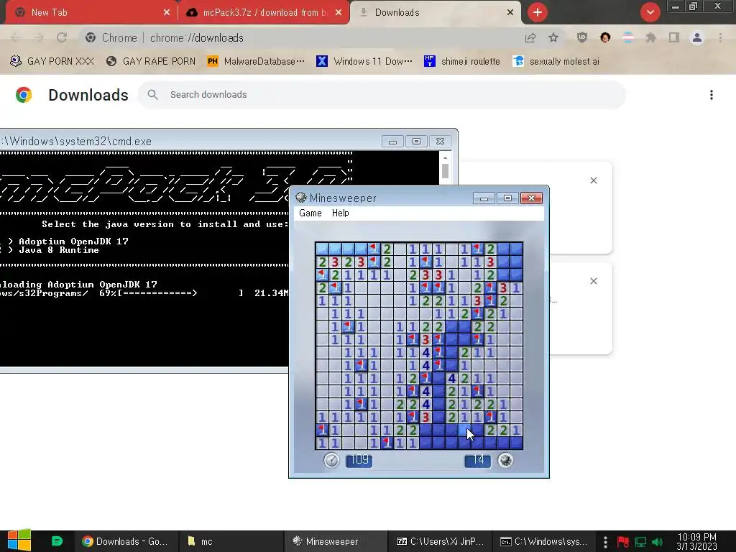The width and height of the screenshot is (736, 552).
Task: Click the avatar face extension icon in toolbar
Action: 605,37
